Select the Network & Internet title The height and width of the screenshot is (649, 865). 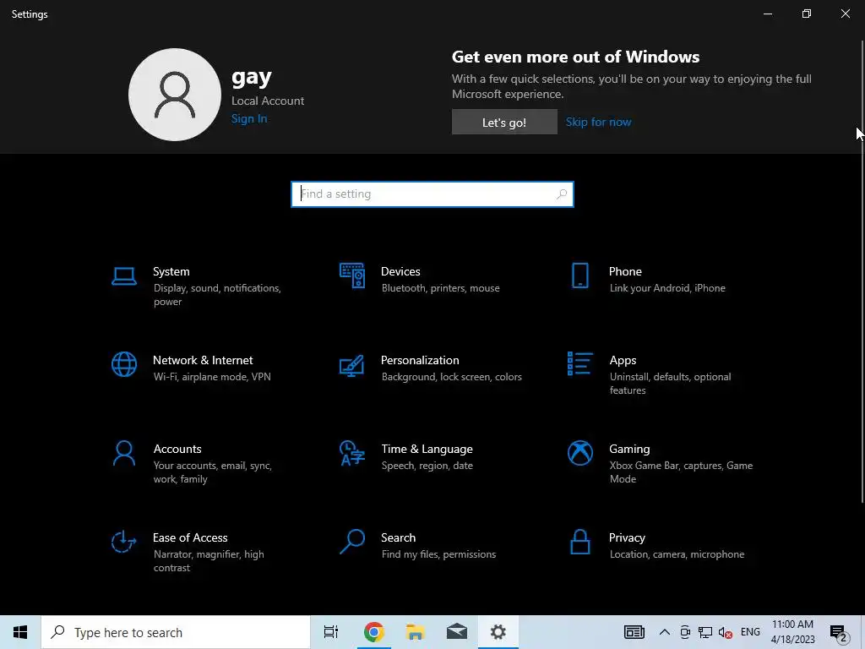[203, 360]
